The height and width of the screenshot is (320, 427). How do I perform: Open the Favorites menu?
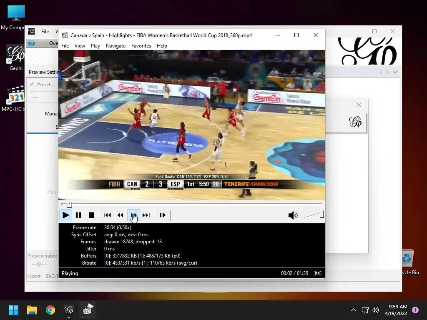coord(141,46)
